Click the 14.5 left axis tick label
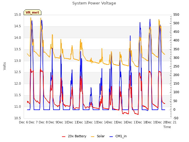Screen dimensions: 189x142 pos(18,26)
